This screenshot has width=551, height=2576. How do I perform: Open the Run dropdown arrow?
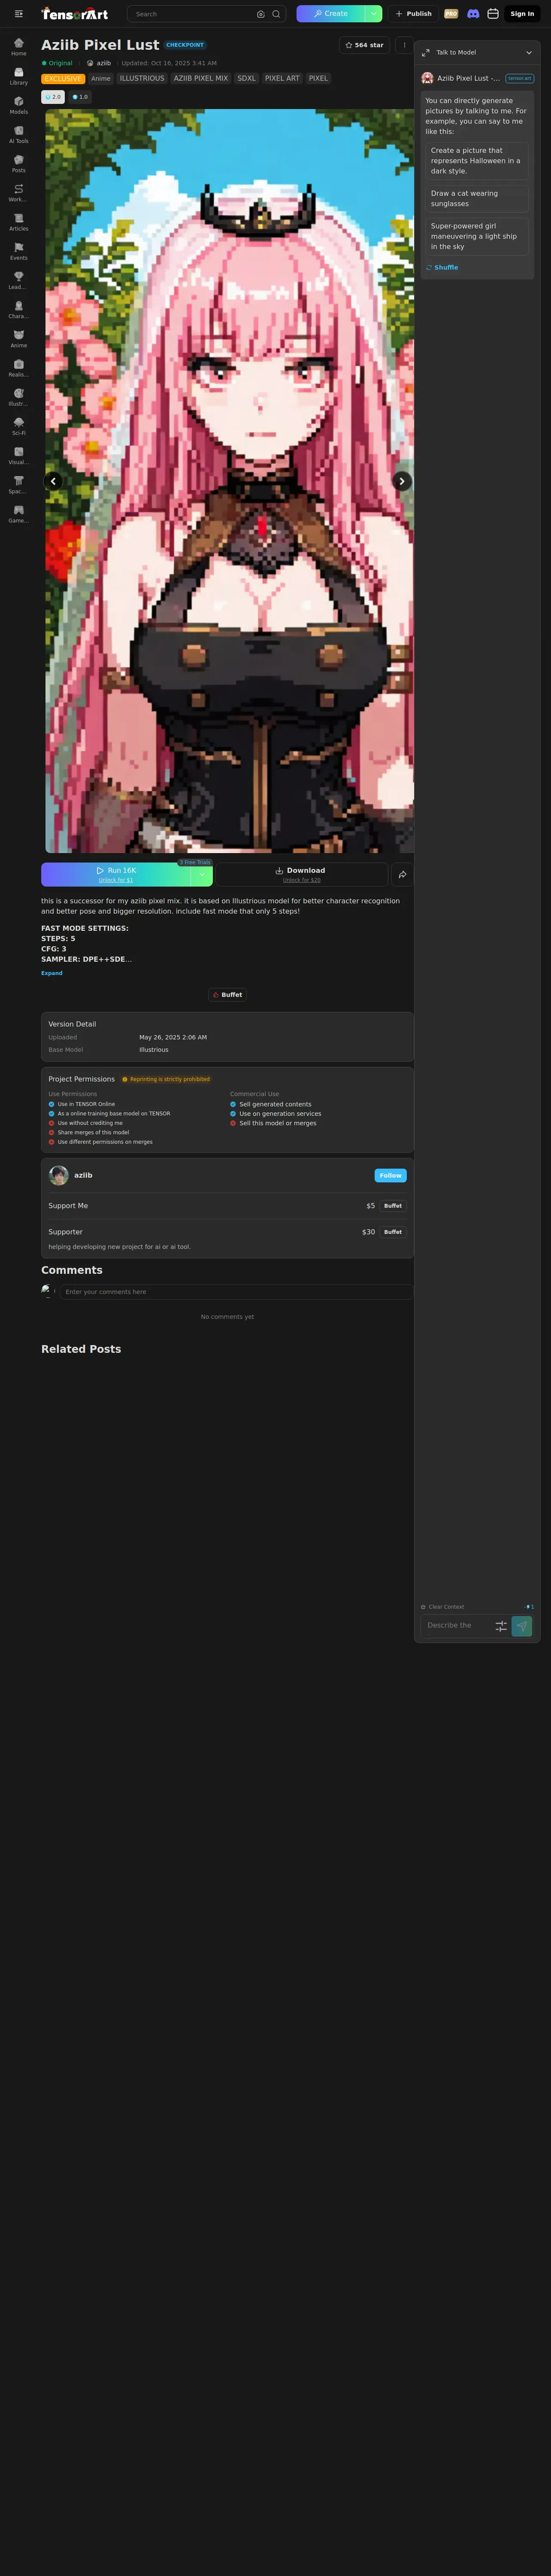(x=202, y=874)
